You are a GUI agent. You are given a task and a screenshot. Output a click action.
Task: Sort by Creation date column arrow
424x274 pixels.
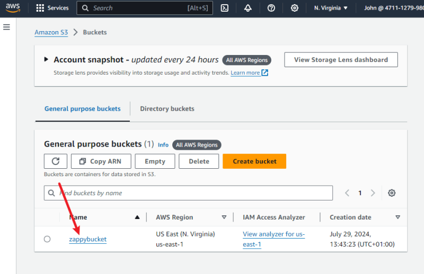click(x=397, y=217)
